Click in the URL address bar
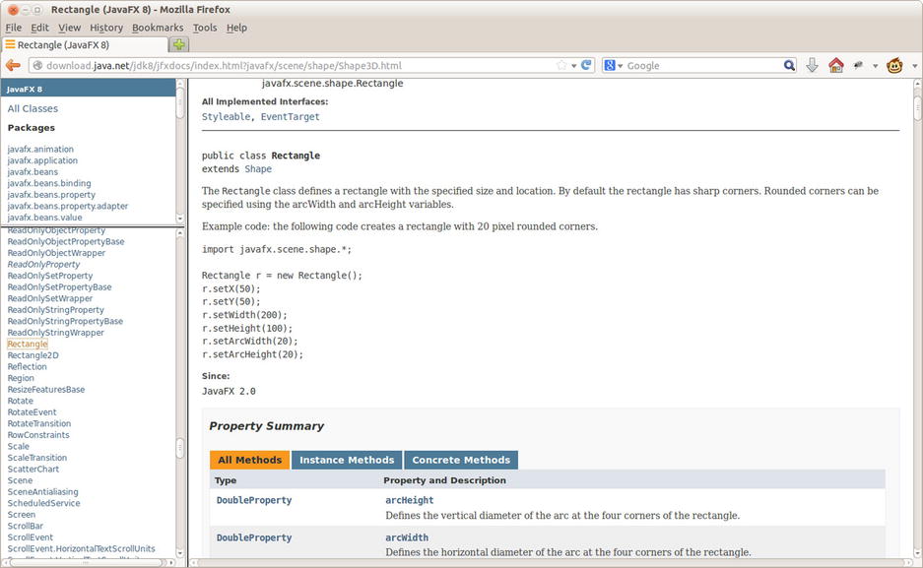 click(x=296, y=66)
